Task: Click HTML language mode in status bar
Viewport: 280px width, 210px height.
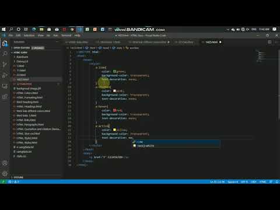Action: [262, 181]
